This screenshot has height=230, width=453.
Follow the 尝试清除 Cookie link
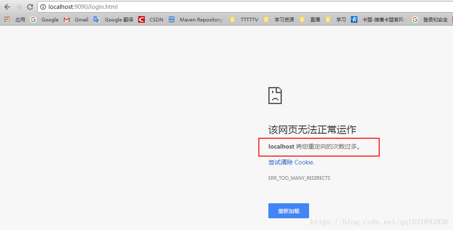click(291, 162)
